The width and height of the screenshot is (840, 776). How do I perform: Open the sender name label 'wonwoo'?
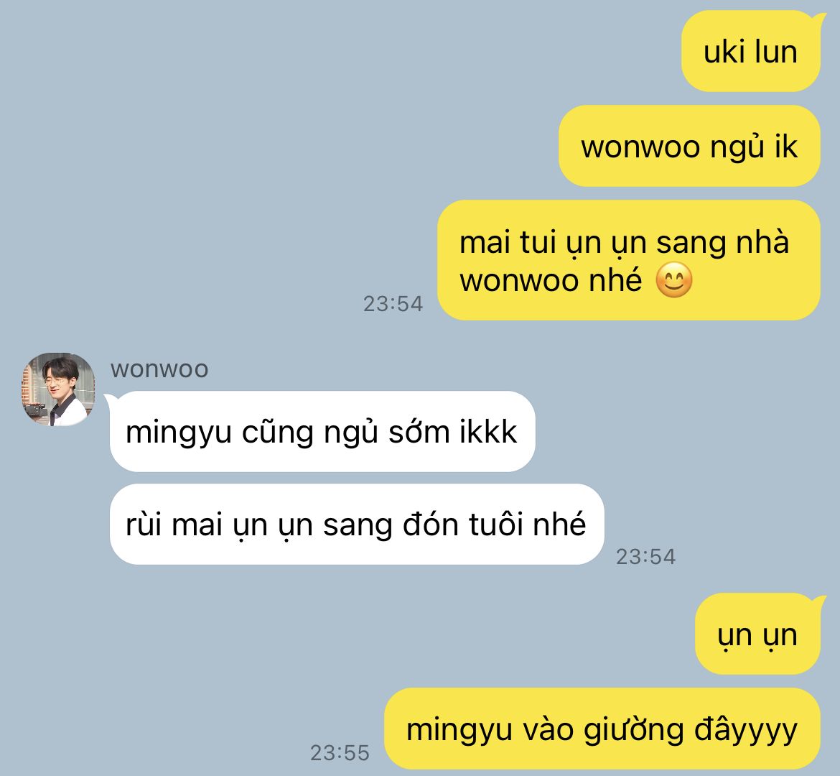159,369
